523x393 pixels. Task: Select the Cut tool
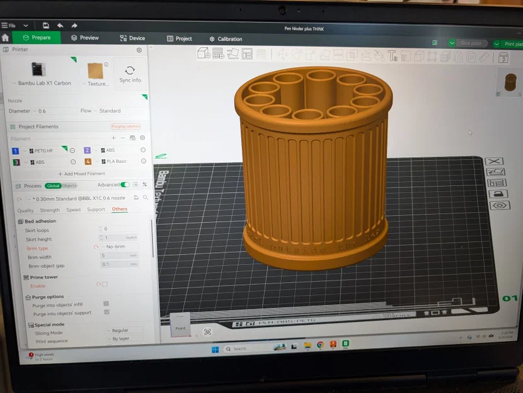coord(338,55)
